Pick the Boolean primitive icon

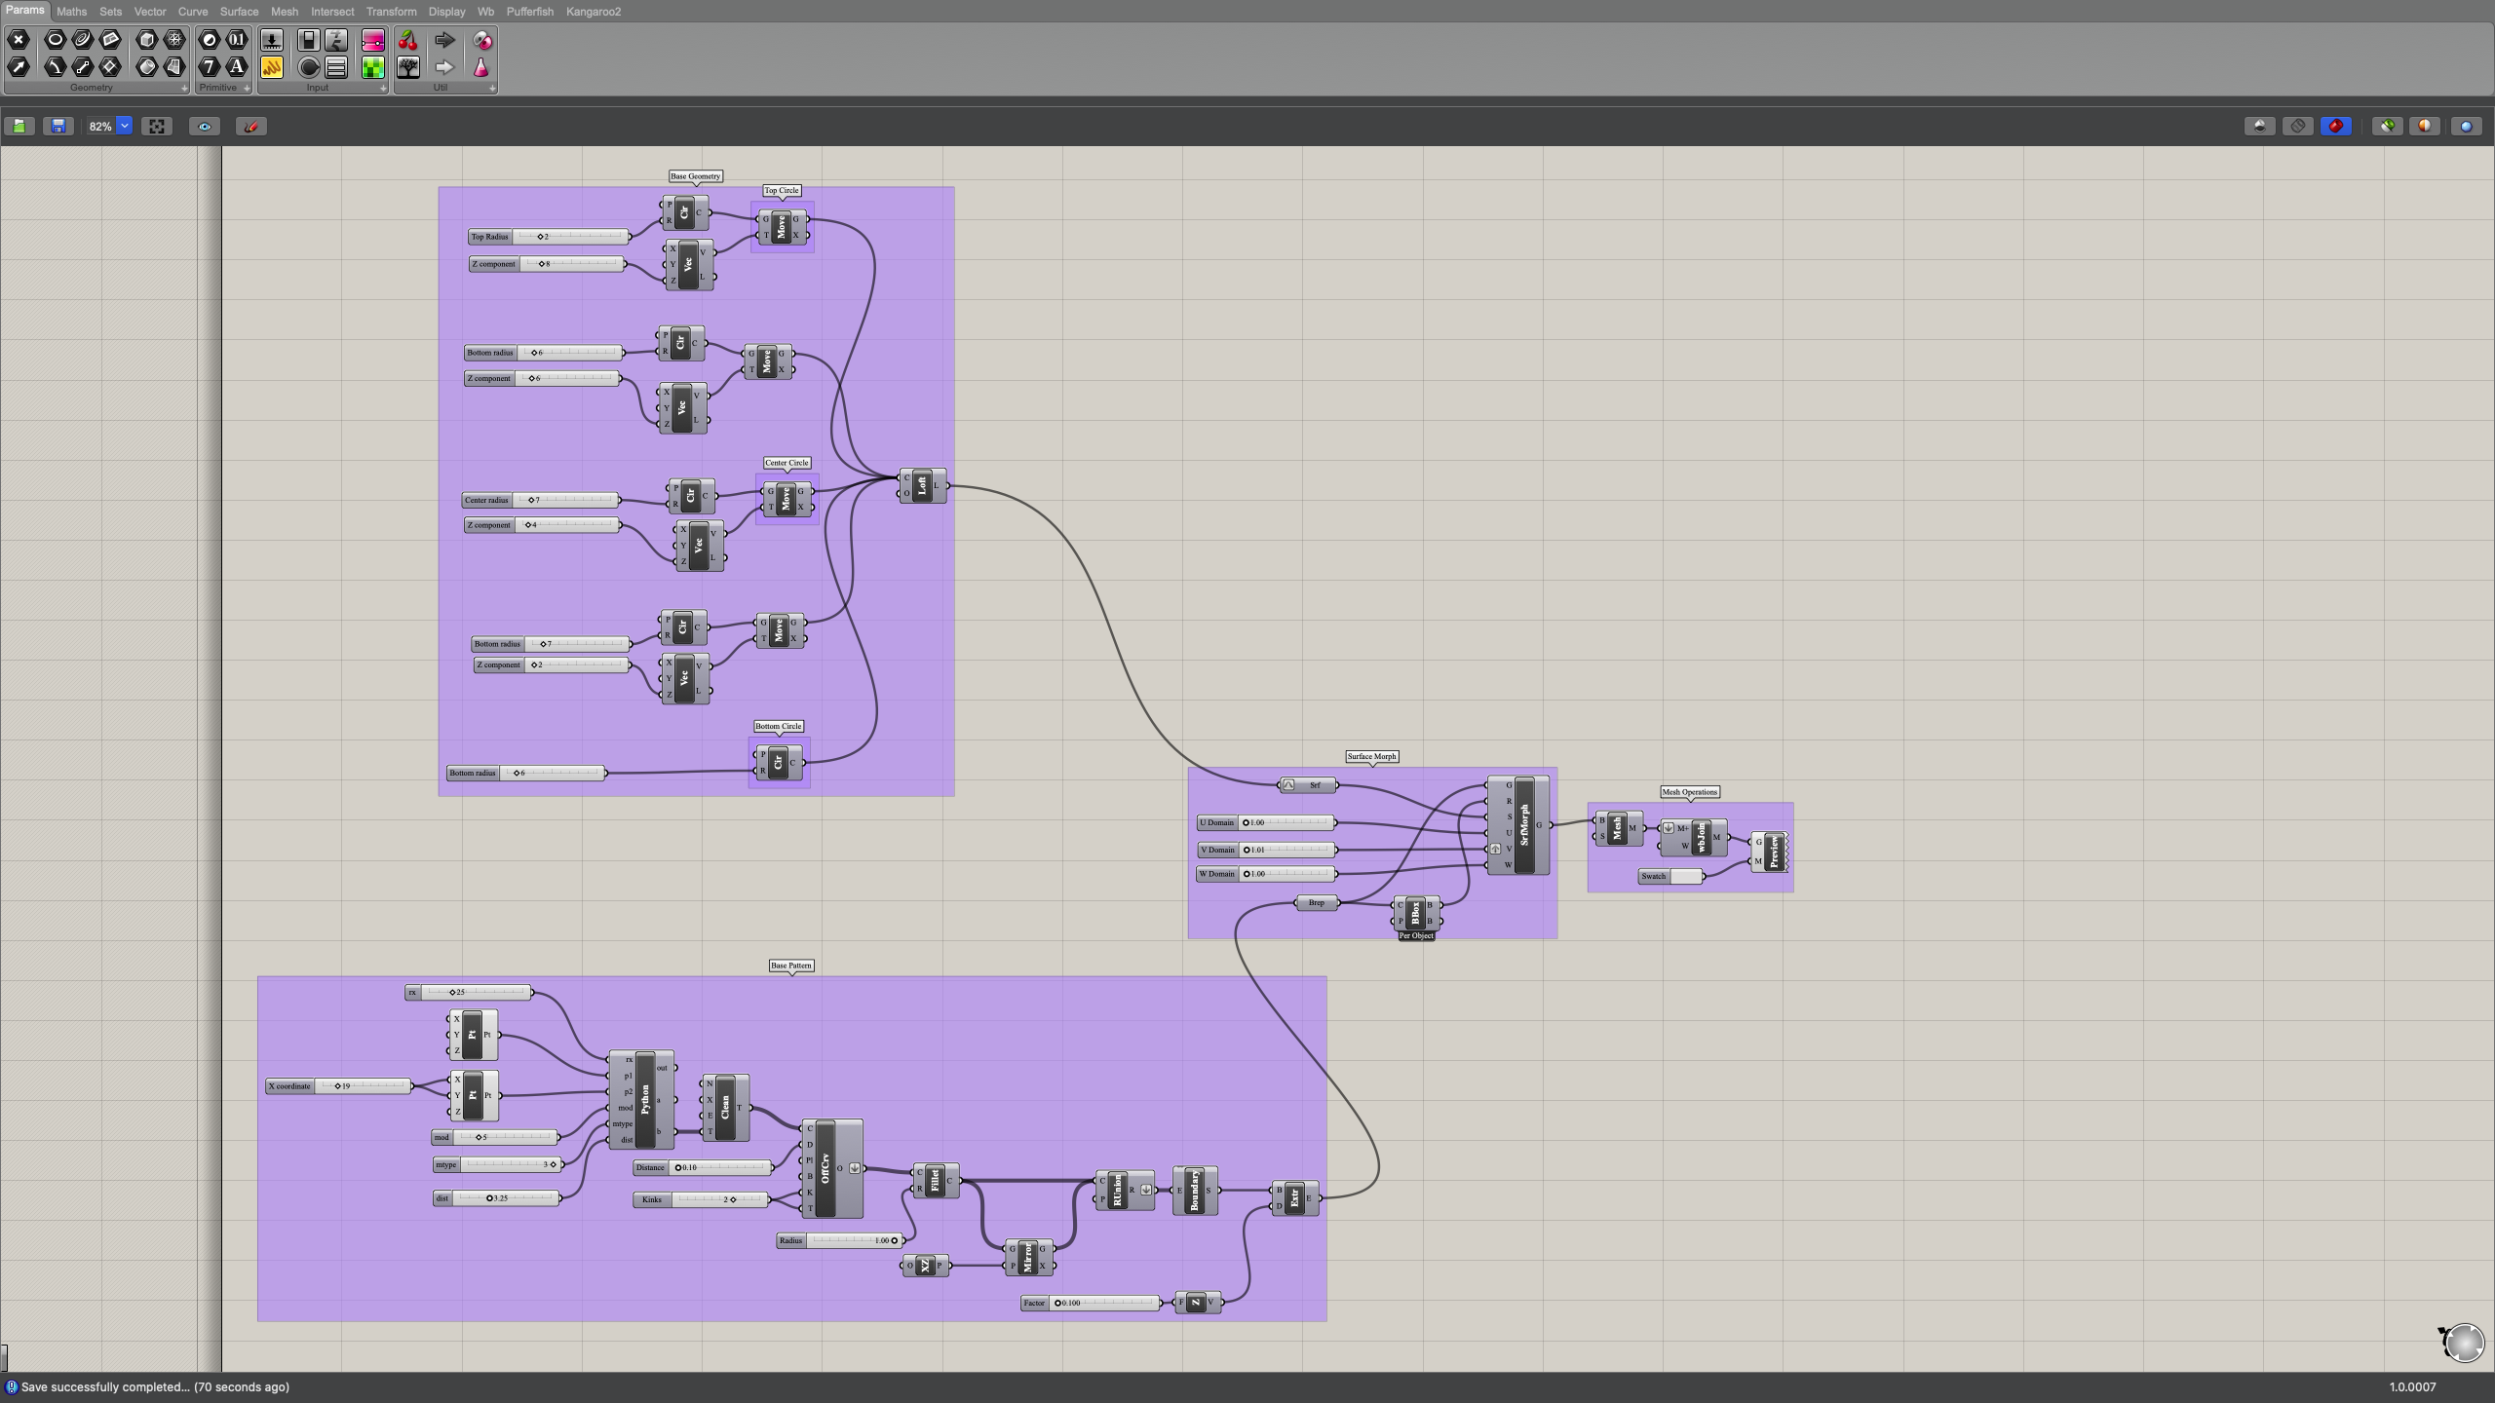pyautogui.click(x=210, y=40)
